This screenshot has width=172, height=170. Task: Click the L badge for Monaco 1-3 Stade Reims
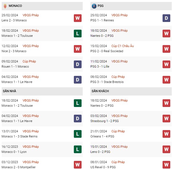[x=78, y=134]
